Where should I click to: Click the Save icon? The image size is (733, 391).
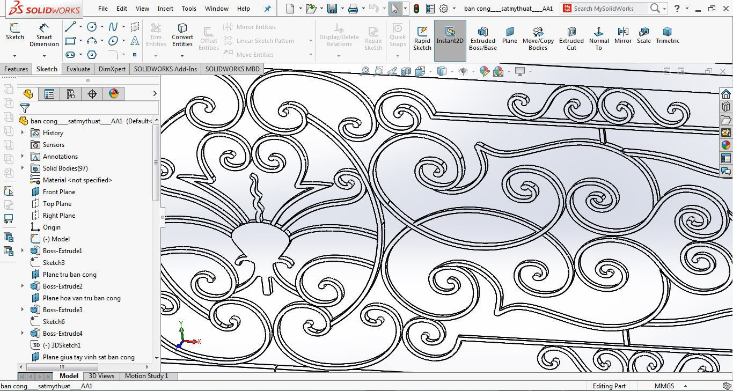pos(332,9)
